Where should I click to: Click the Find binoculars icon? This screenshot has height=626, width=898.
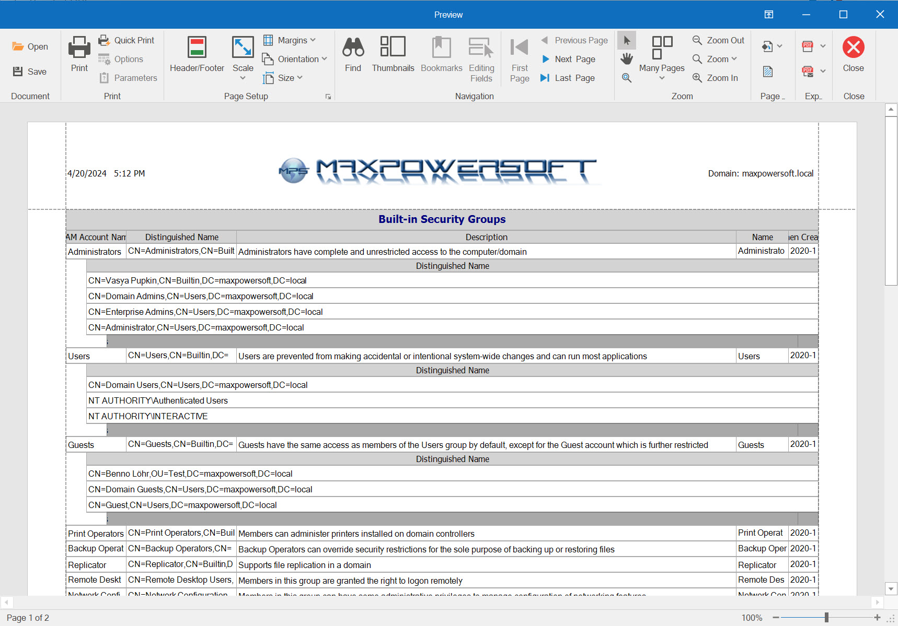coord(353,48)
